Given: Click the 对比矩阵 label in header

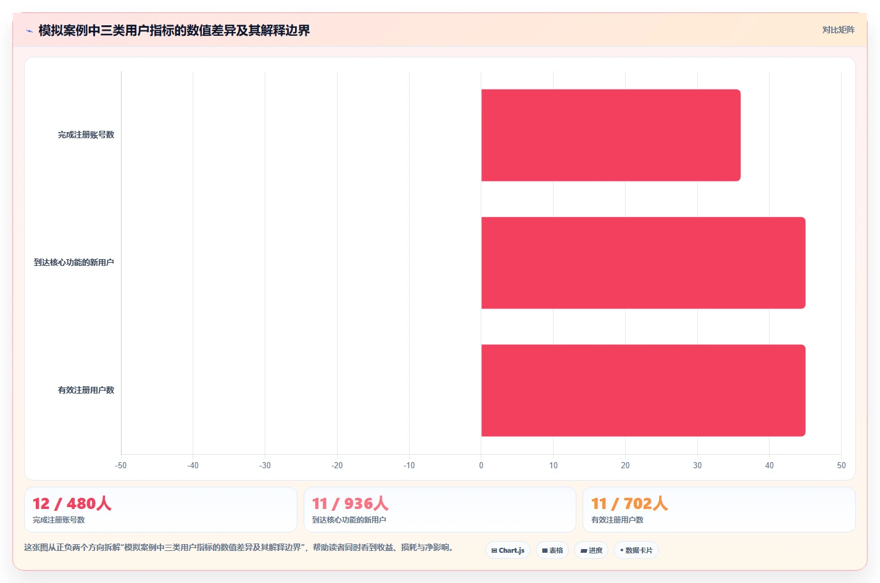Looking at the screenshot, I should [x=838, y=30].
